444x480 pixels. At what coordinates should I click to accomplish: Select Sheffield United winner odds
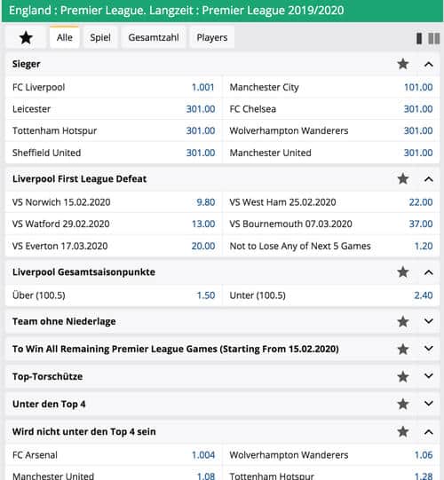114,153
